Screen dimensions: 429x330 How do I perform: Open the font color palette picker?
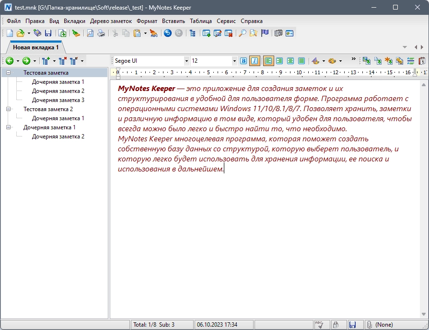tap(315, 61)
